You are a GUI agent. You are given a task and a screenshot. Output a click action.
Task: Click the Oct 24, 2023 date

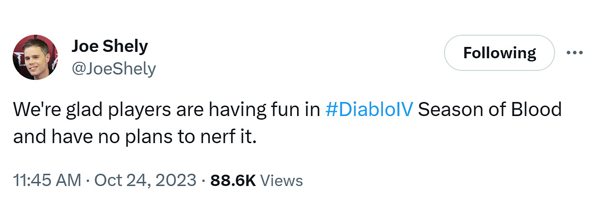[145, 181]
